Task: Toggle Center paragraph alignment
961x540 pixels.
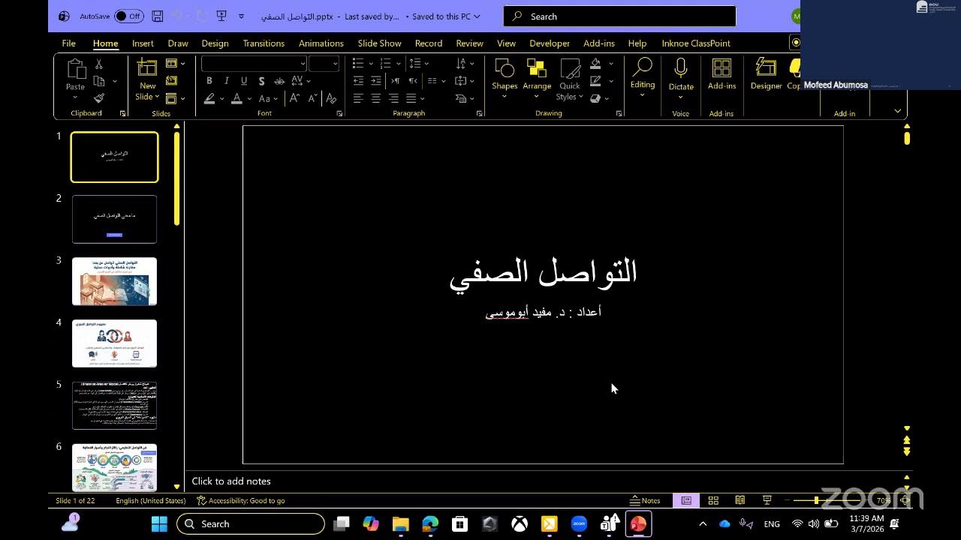Action: pos(376,98)
